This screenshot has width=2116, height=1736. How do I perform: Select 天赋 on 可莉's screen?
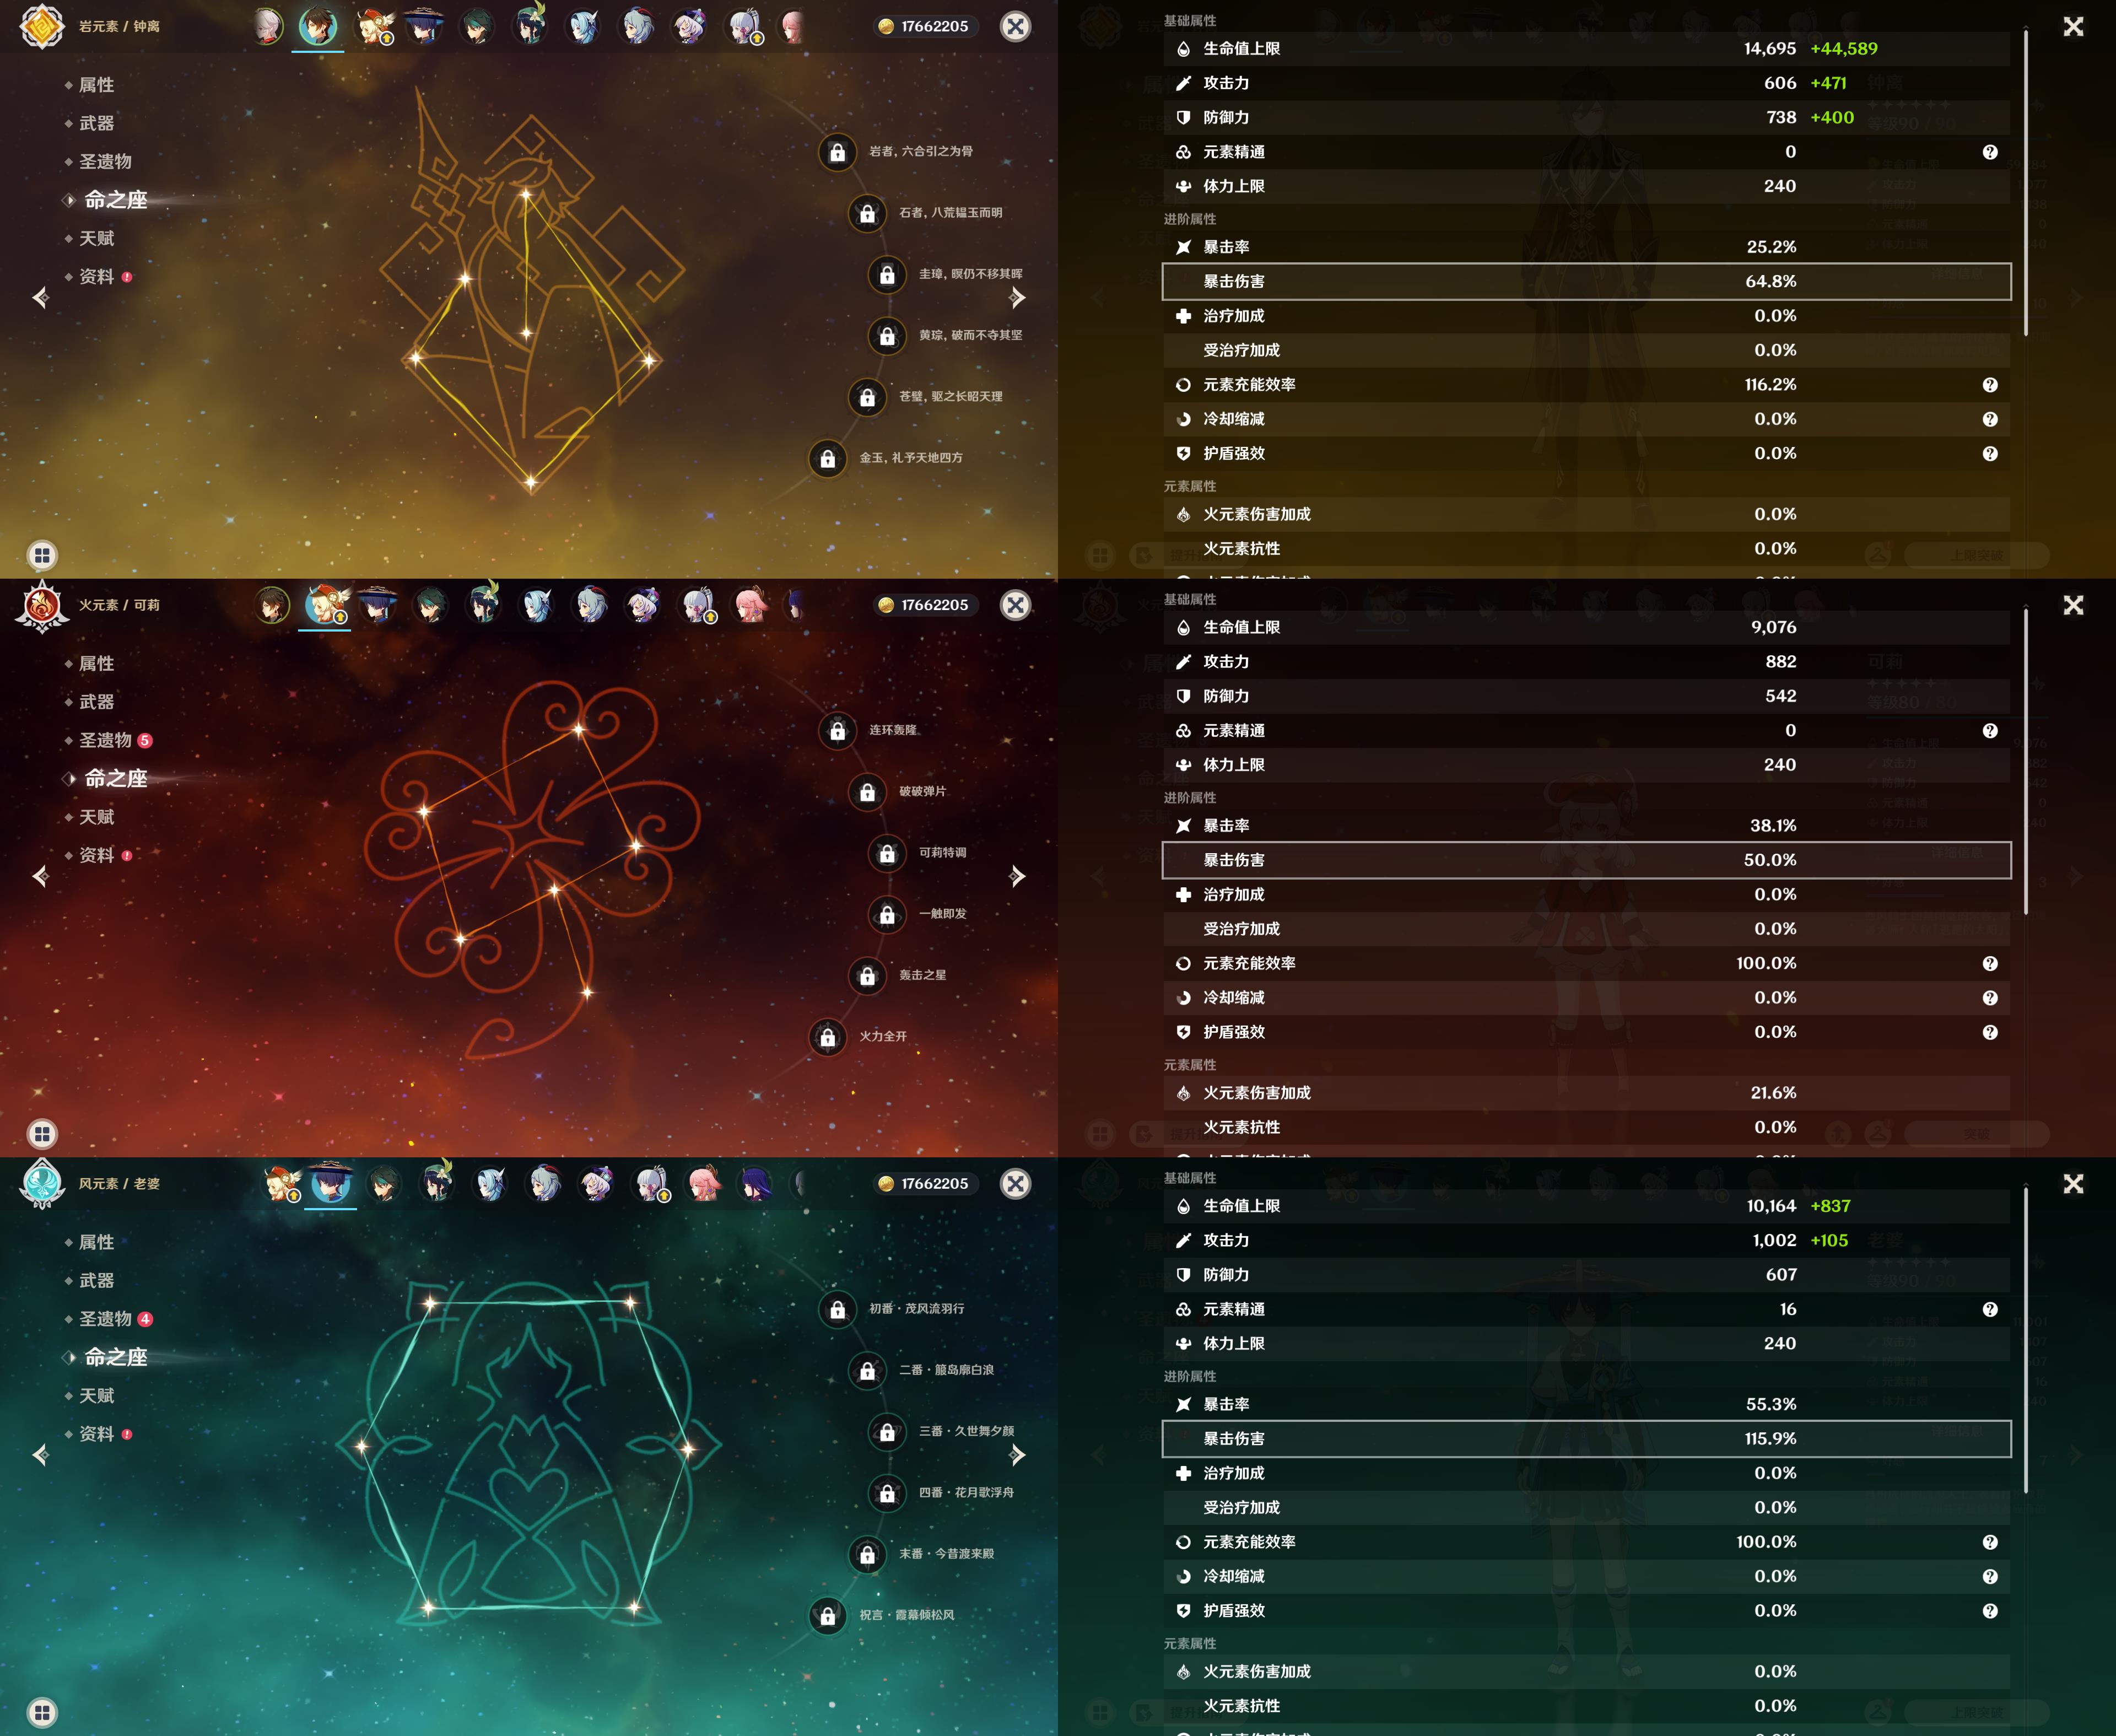pyautogui.click(x=96, y=817)
